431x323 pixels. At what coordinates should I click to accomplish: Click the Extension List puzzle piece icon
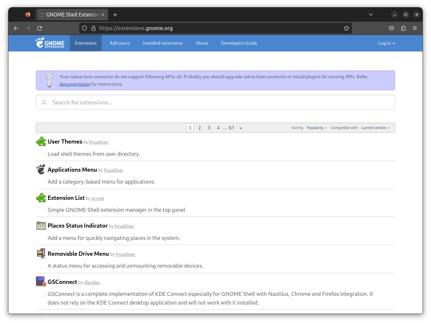pos(41,198)
